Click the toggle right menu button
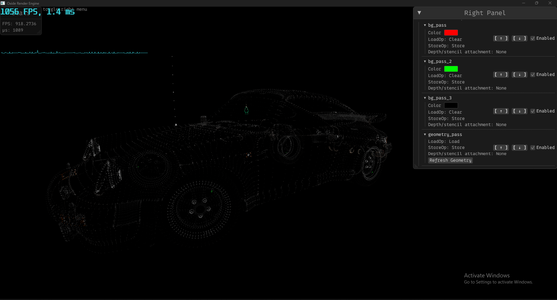The image size is (557, 300). pos(65,9)
